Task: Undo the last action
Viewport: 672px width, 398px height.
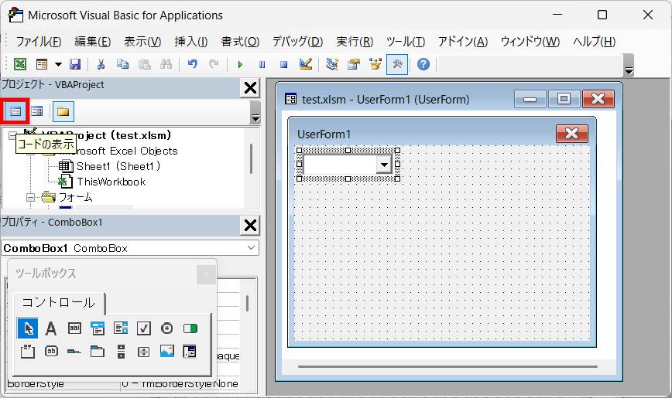Action: (x=193, y=65)
